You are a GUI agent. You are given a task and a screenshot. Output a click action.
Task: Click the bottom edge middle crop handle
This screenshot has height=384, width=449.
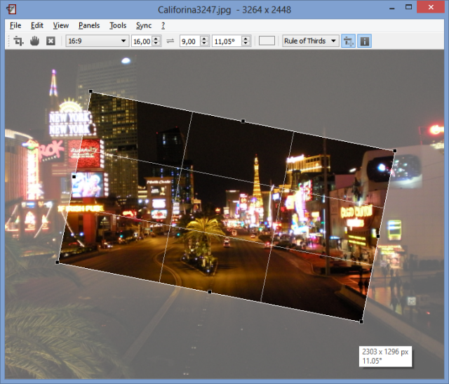click(209, 291)
